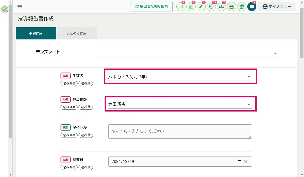Click the 授業日 date field 2024/12/19
Image resolution: width=304 pixels, height=177 pixels.
click(180, 162)
